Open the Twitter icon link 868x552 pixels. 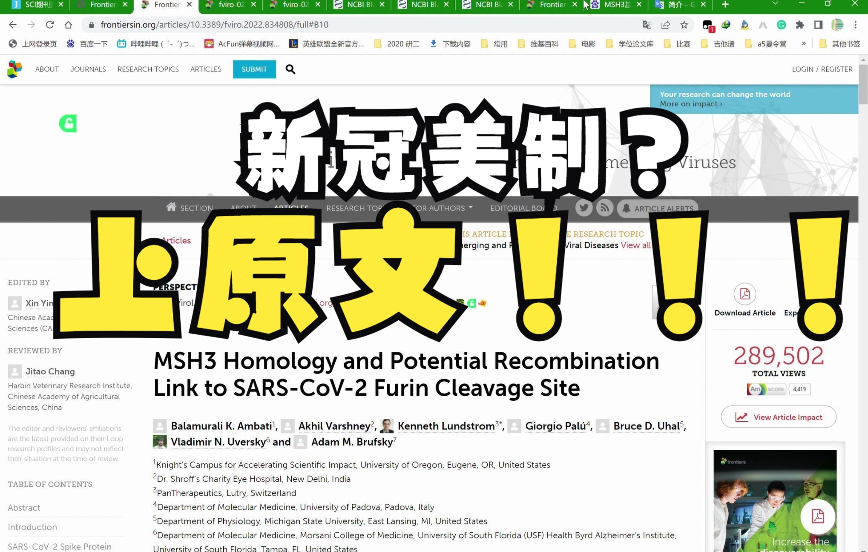tap(584, 208)
